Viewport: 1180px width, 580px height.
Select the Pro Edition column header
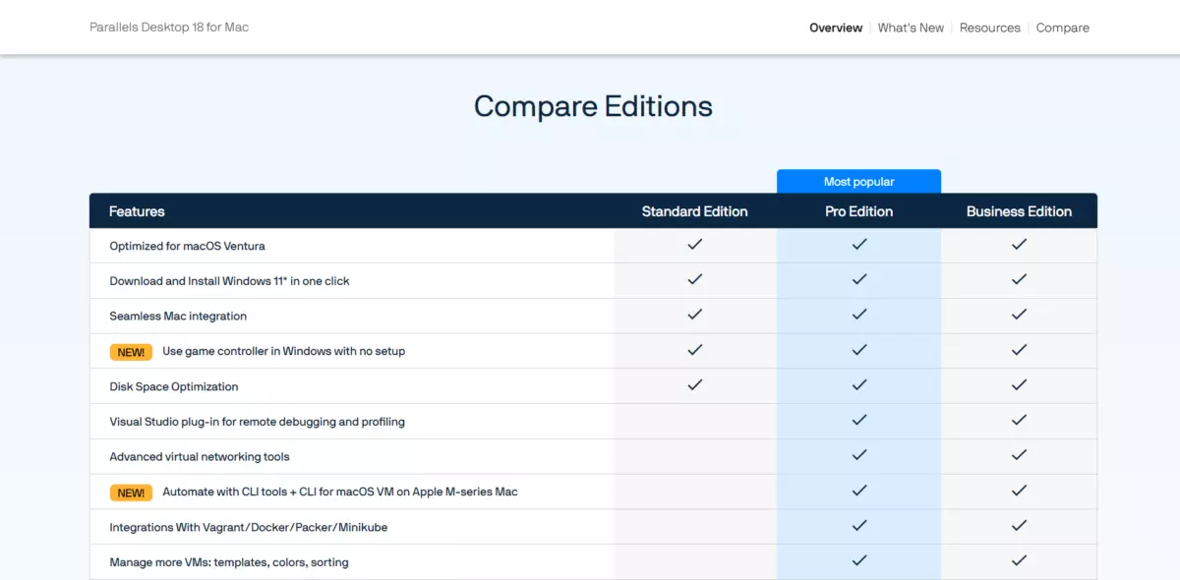click(858, 211)
